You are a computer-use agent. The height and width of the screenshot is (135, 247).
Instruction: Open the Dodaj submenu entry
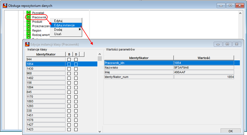tap(66, 30)
